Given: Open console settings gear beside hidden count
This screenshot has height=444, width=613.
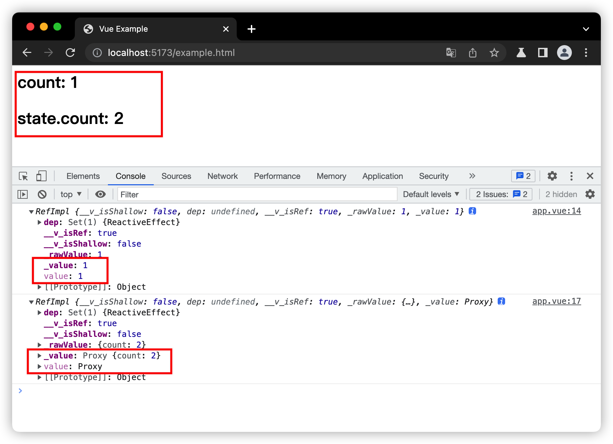Looking at the screenshot, I should point(590,194).
